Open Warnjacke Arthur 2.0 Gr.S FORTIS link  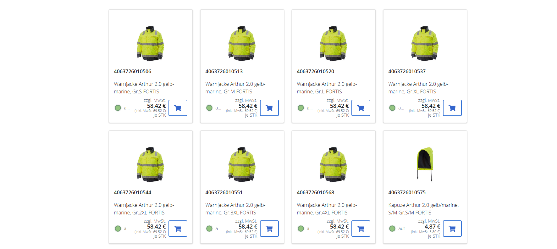[144, 88]
